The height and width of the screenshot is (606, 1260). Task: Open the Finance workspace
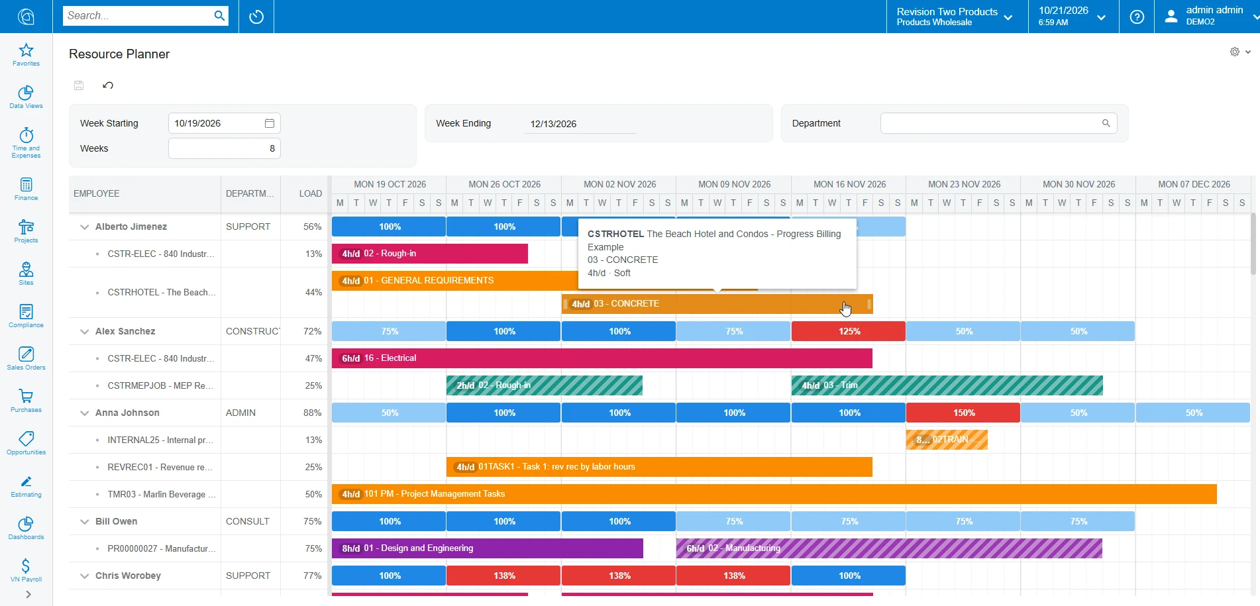[x=26, y=189]
